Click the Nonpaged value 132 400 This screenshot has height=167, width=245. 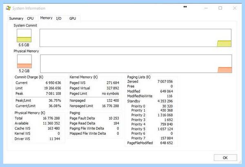[113, 100]
